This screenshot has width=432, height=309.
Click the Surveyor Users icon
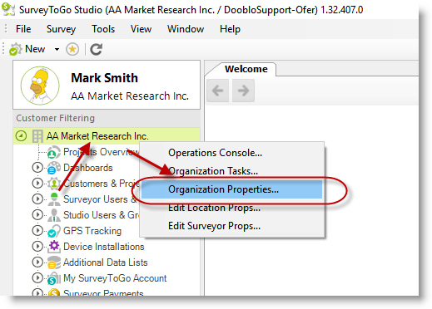tap(54, 199)
